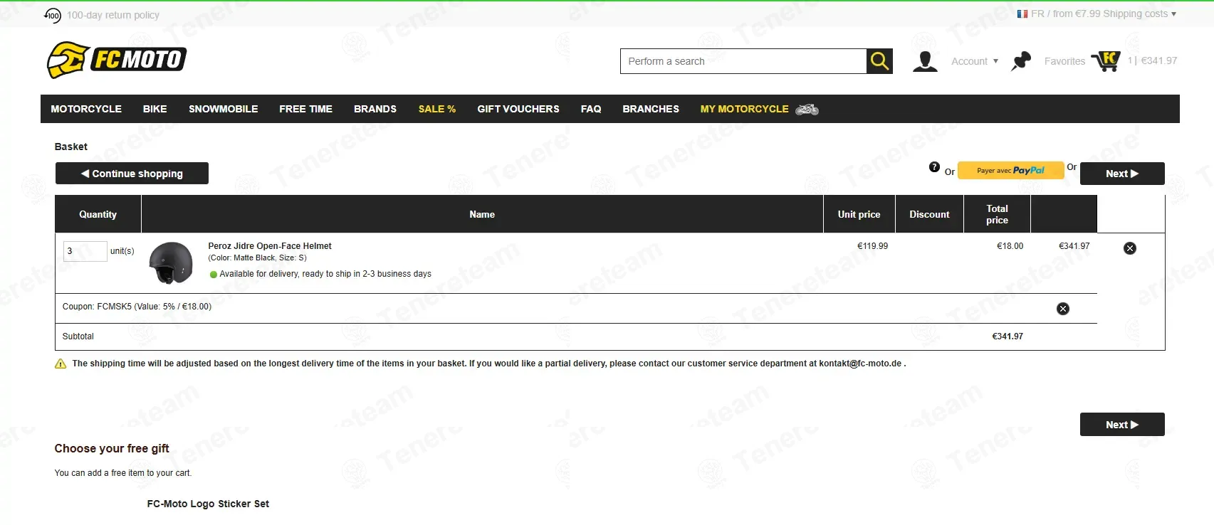
Task: Pay with the PayPal button
Action: [x=1010, y=171]
